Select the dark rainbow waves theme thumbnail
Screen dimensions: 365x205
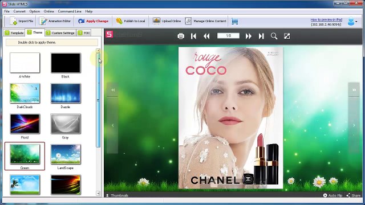click(66, 184)
